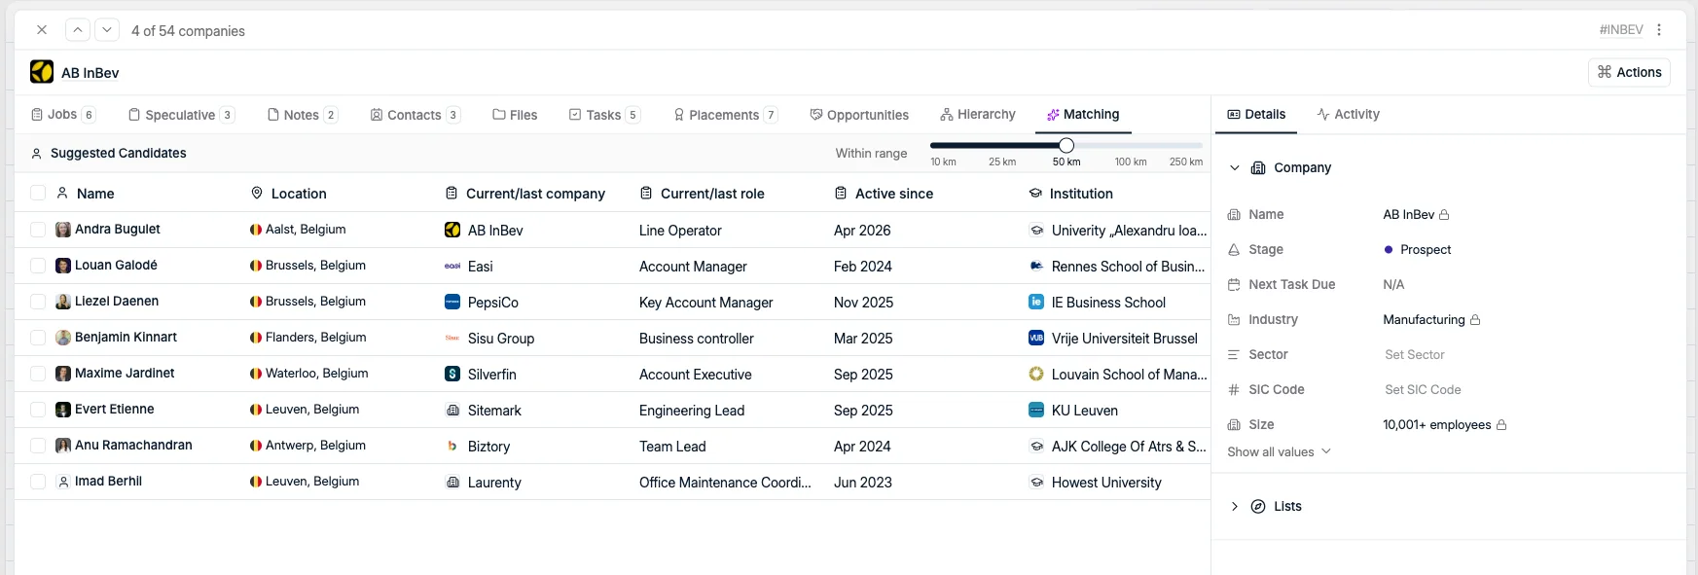Close the company detail panel
The image size is (1698, 575).
click(42, 30)
